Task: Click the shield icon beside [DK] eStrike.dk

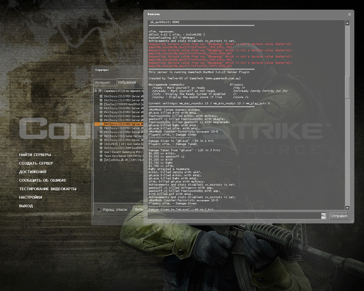Action: click(101, 160)
